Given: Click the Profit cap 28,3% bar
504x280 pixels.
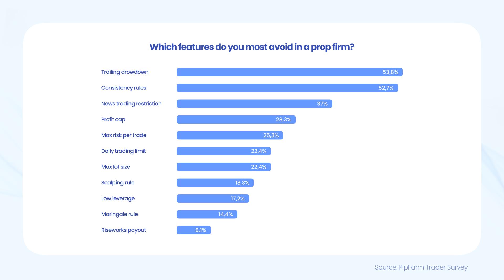Looking at the screenshot, I should (236, 119).
